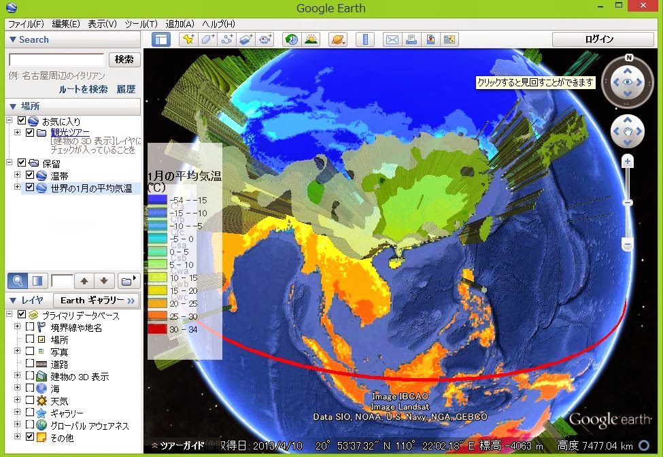Open the 追加(A) menu
Viewport: 663px width, 457px height.
[180, 24]
